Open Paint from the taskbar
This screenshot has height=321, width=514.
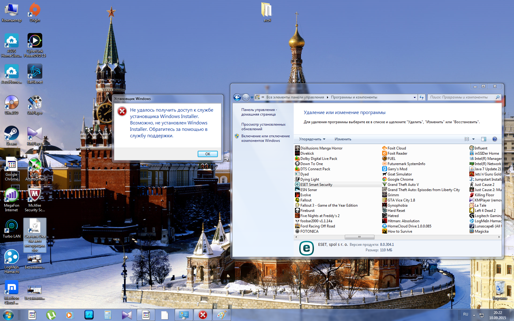click(222, 315)
